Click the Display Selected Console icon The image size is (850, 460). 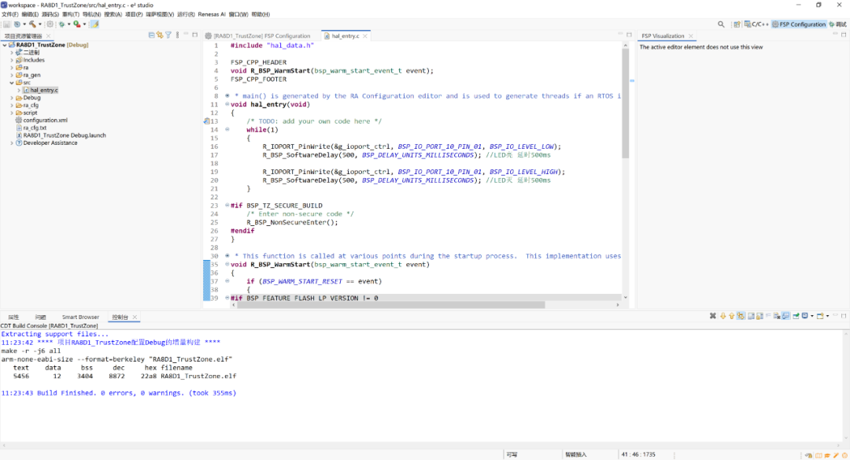click(x=805, y=316)
